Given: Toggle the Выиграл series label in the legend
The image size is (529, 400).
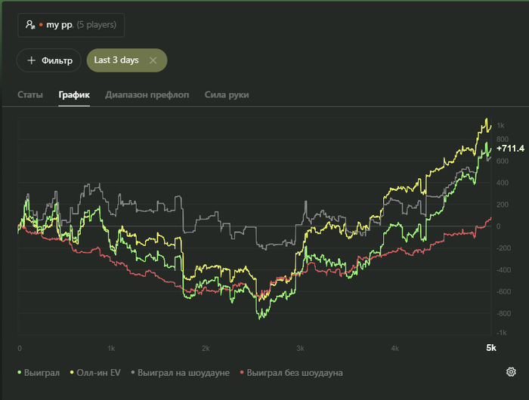Looking at the screenshot, I should [42, 373].
